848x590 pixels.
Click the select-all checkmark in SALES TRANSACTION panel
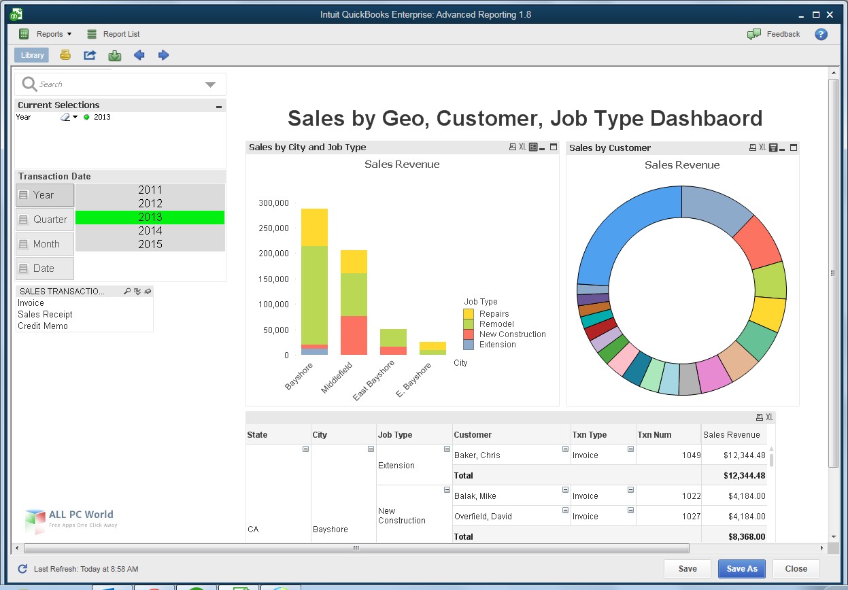(x=137, y=291)
